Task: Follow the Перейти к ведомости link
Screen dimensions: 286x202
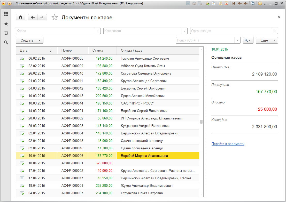Action: pyautogui.click(x=228, y=144)
